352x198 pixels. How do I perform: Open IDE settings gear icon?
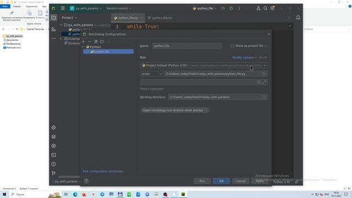point(272,8)
